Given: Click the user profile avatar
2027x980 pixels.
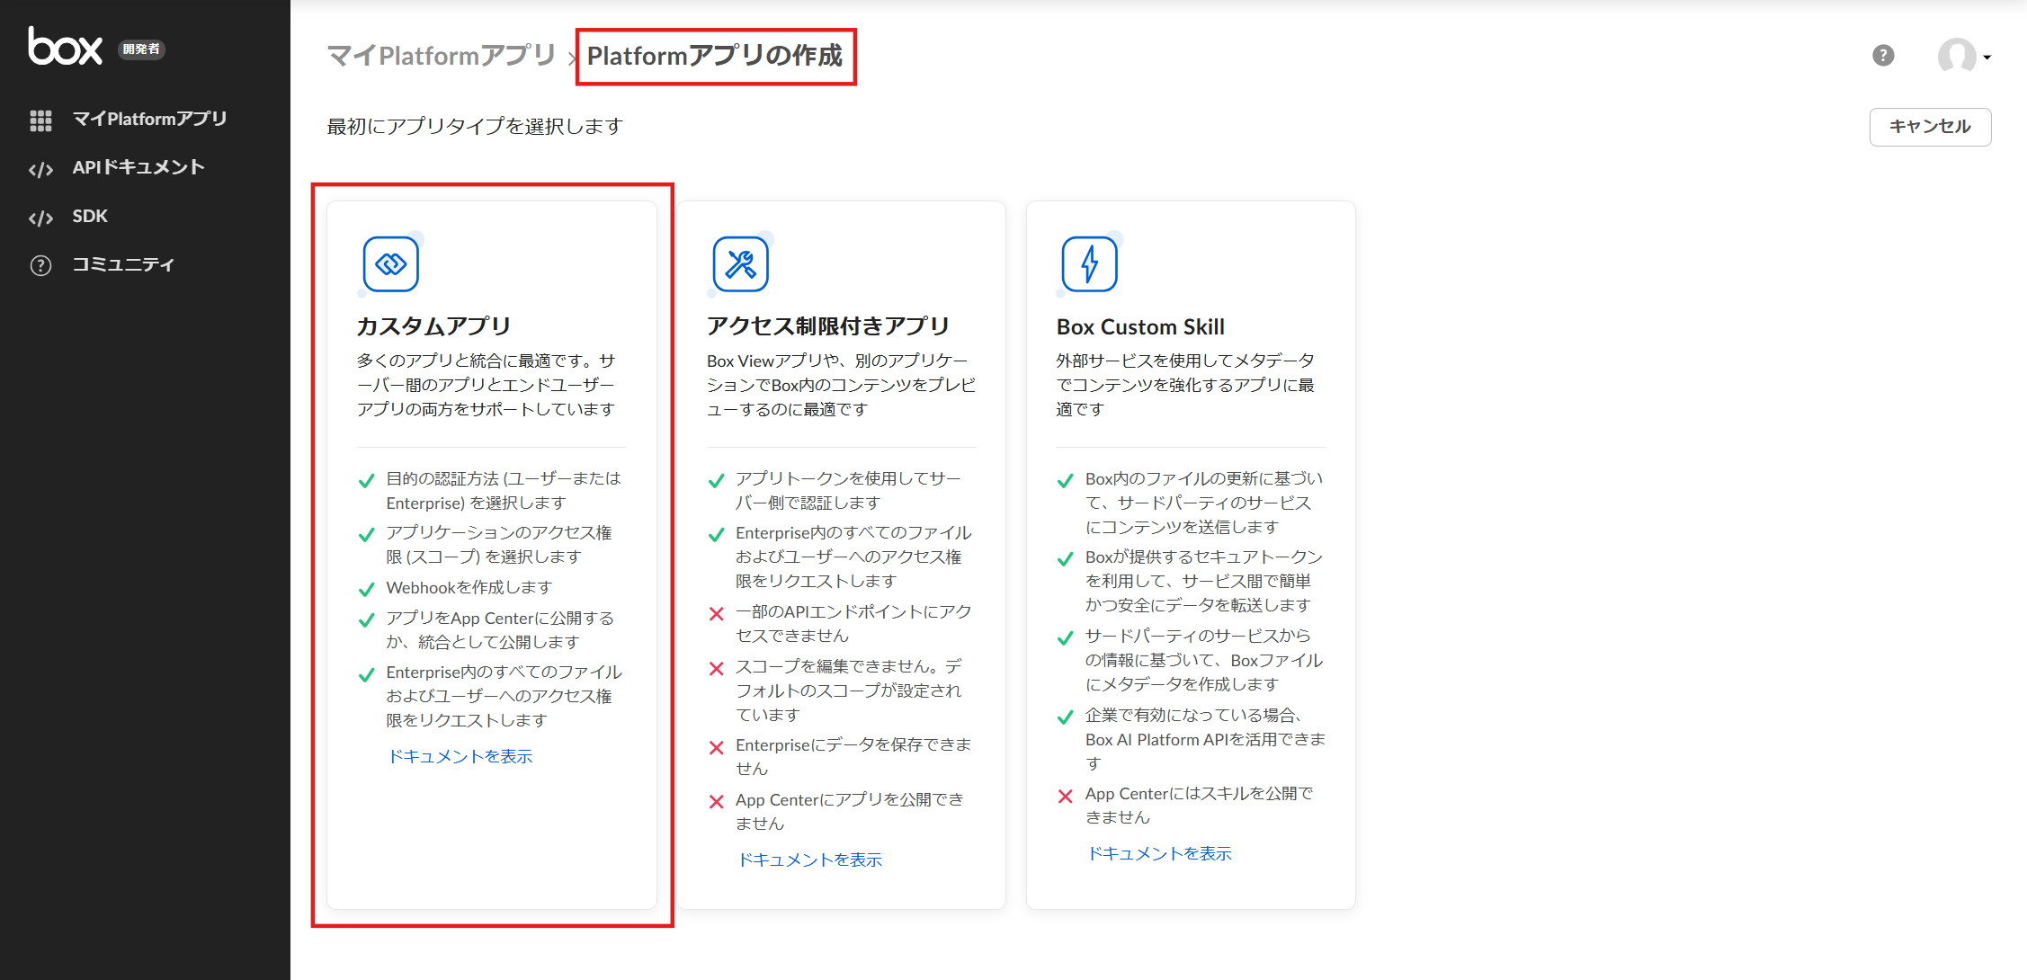Looking at the screenshot, I should click(1956, 56).
